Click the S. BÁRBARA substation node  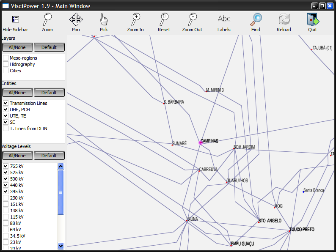(x=164, y=104)
